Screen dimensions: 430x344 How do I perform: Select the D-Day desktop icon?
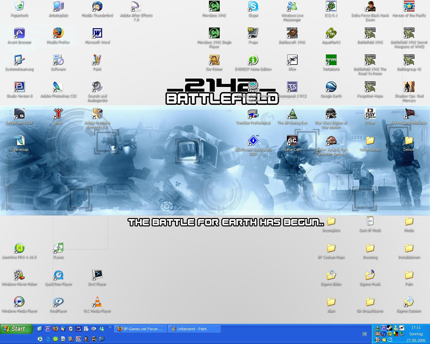pyautogui.click(x=370, y=114)
